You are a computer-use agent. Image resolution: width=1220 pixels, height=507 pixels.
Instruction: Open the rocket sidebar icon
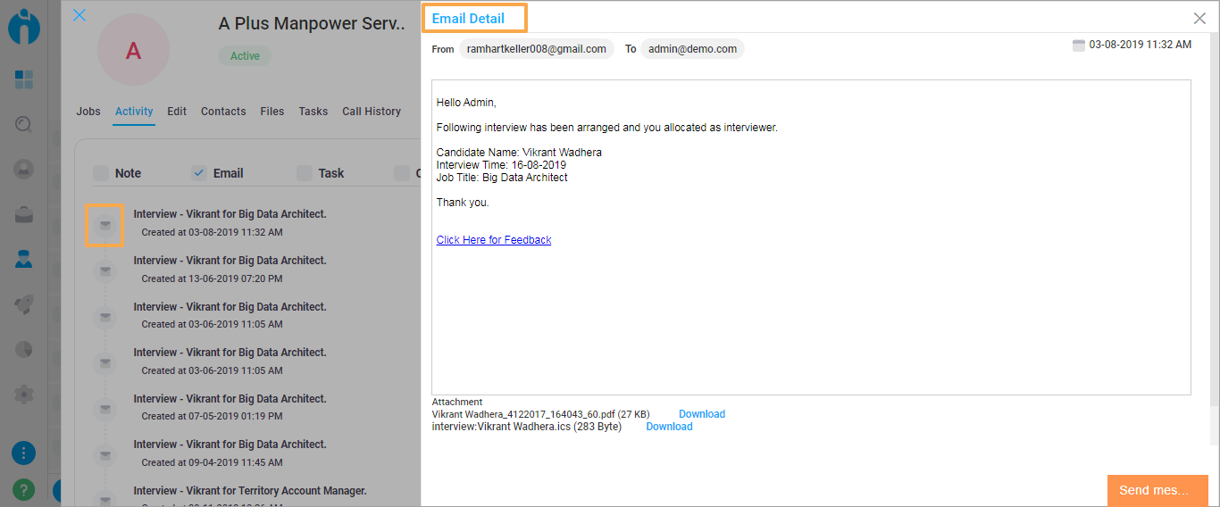(24, 303)
